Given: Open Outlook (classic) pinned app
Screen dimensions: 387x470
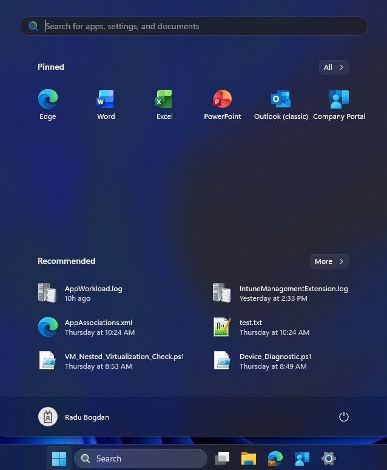Looking at the screenshot, I should (281, 104).
